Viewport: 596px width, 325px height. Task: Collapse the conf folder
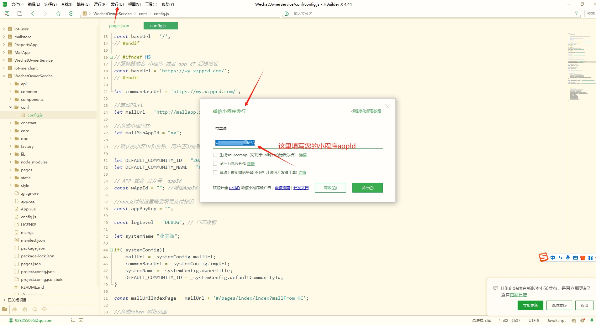[10, 107]
